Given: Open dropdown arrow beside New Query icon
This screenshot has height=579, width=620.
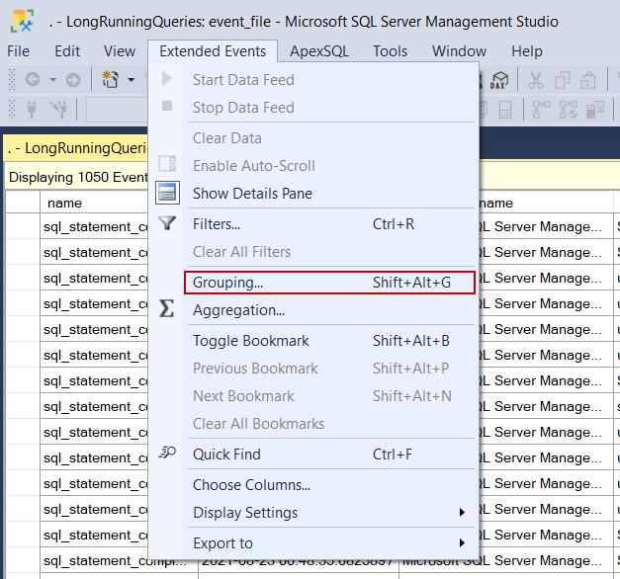Looking at the screenshot, I should click(x=131, y=80).
